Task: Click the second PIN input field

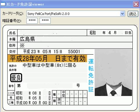Action: click(x=45, y=21)
